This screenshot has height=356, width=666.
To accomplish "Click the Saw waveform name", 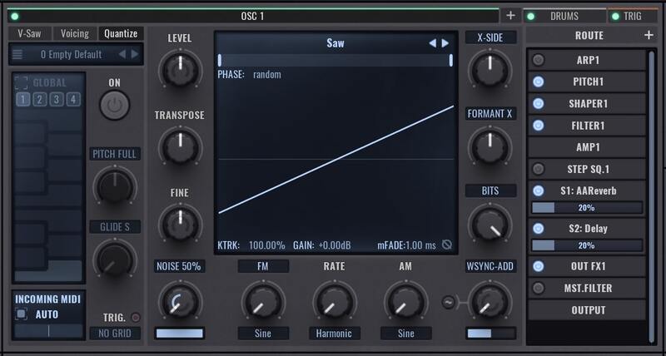I will tap(335, 43).
